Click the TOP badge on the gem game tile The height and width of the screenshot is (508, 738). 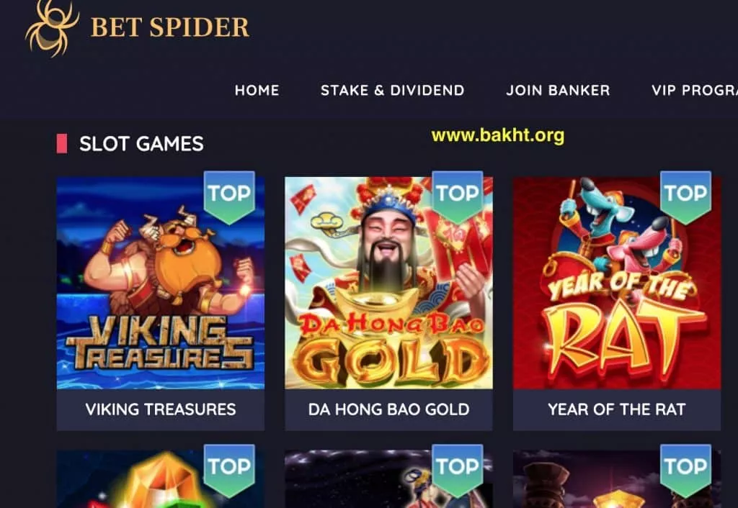229,471
